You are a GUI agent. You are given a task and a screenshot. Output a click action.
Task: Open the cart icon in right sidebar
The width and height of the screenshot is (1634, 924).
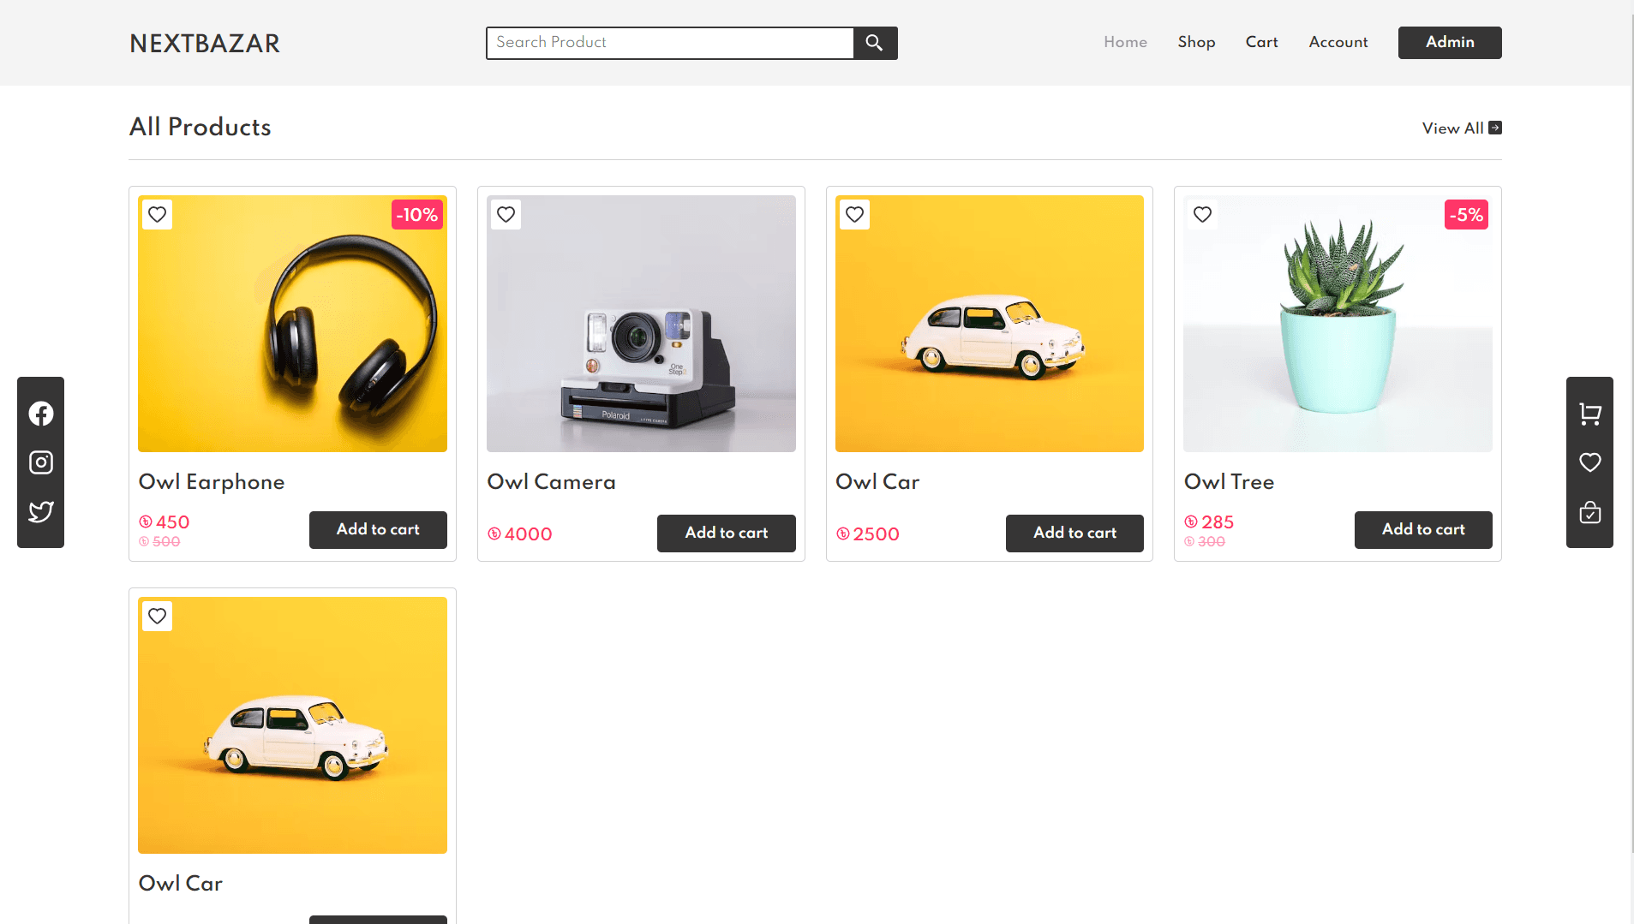pyautogui.click(x=1589, y=414)
